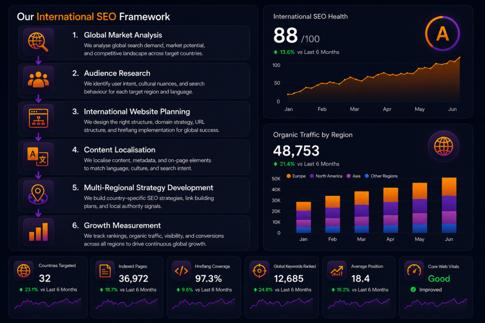Click the blue Other Regions legend swatch
Image resolution: width=485 pixels, height=323 pixels.
[x=367, y=176]
